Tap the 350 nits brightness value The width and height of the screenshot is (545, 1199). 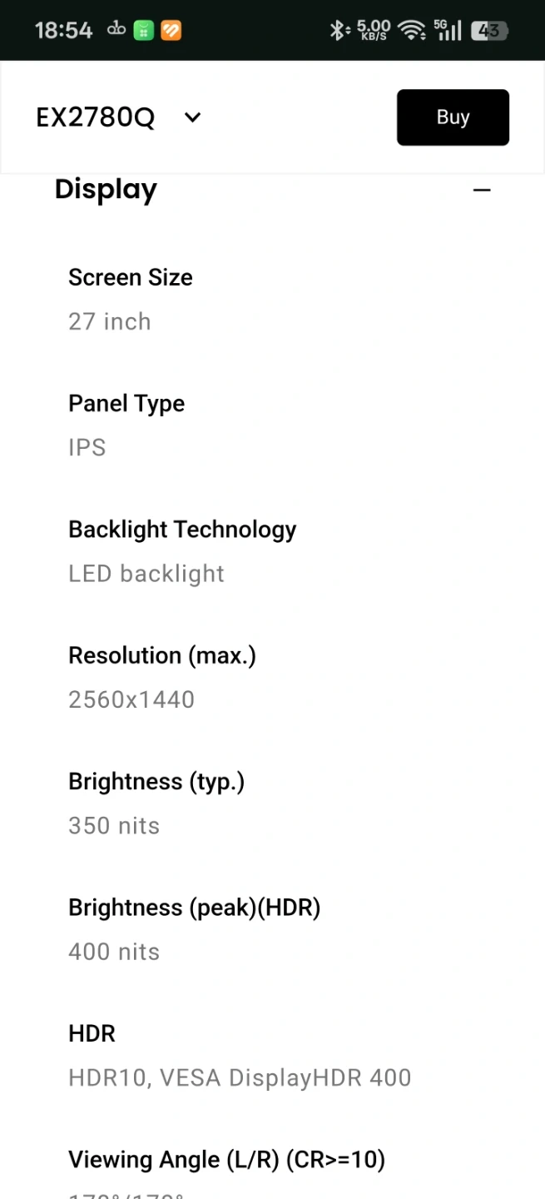[114, 826]
